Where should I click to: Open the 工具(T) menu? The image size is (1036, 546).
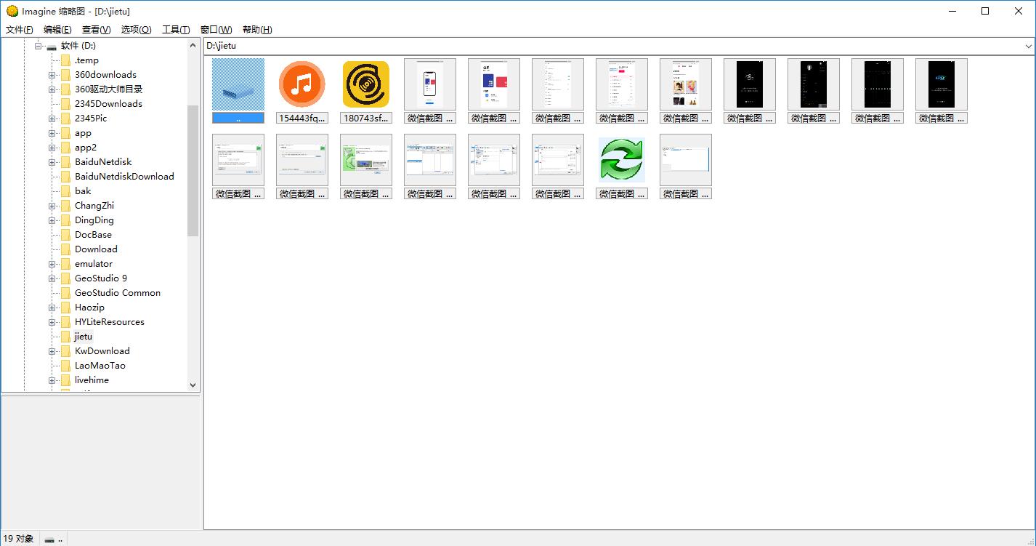point(176,30)
